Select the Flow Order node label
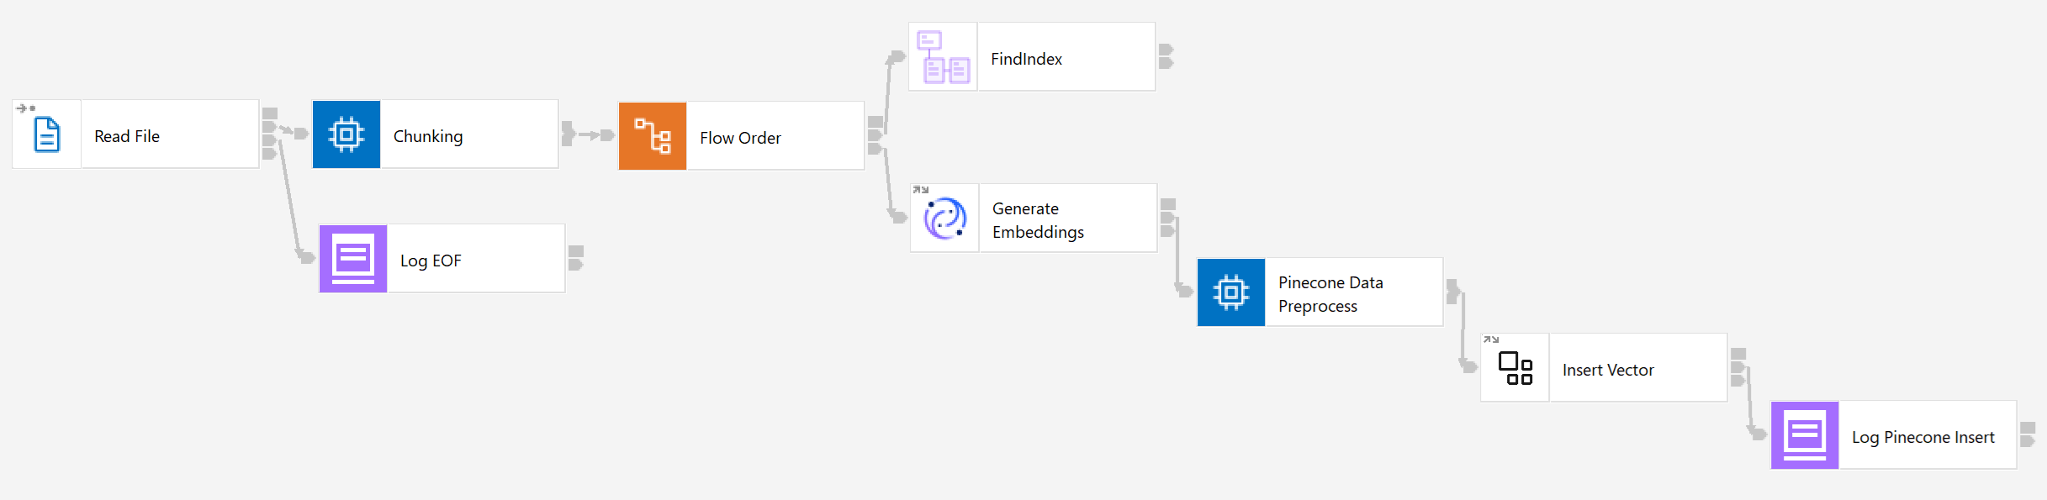 coord(740,138)
